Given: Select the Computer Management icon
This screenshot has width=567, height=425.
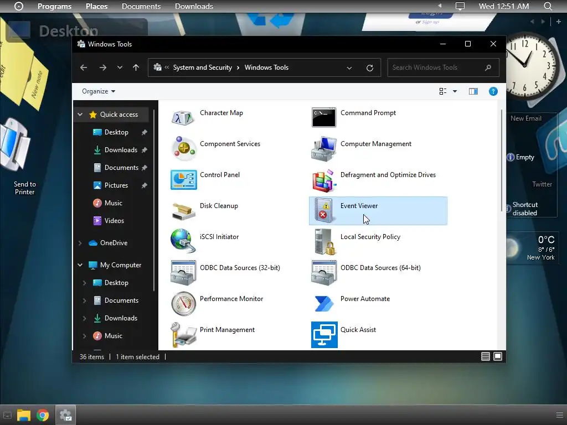Looking at the screenshot, I should (x=323, y=148).
